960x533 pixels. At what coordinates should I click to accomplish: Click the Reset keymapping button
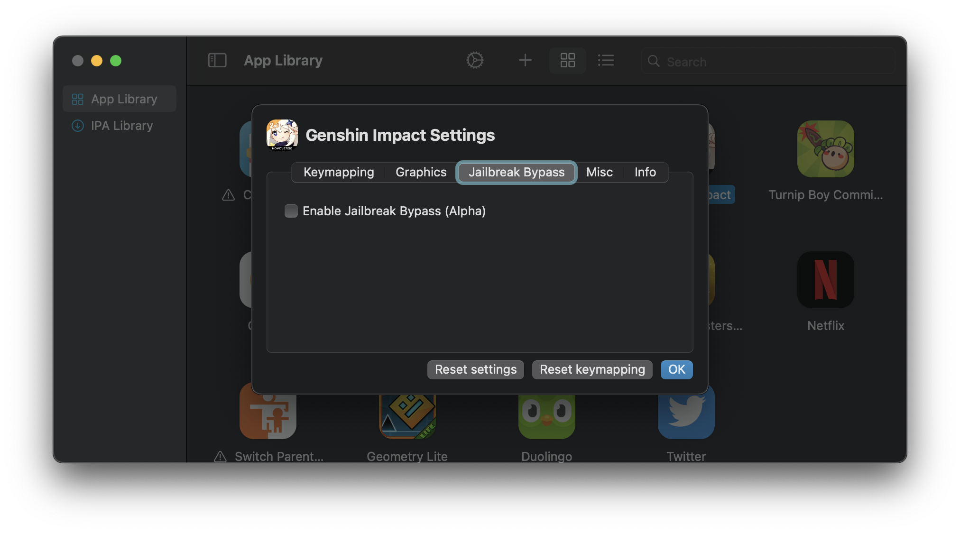(x=592, y=369)
